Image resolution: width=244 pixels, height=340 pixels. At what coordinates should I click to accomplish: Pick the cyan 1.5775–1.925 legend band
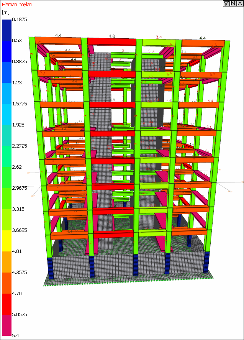pyautogui.click(x=7, y=114)
